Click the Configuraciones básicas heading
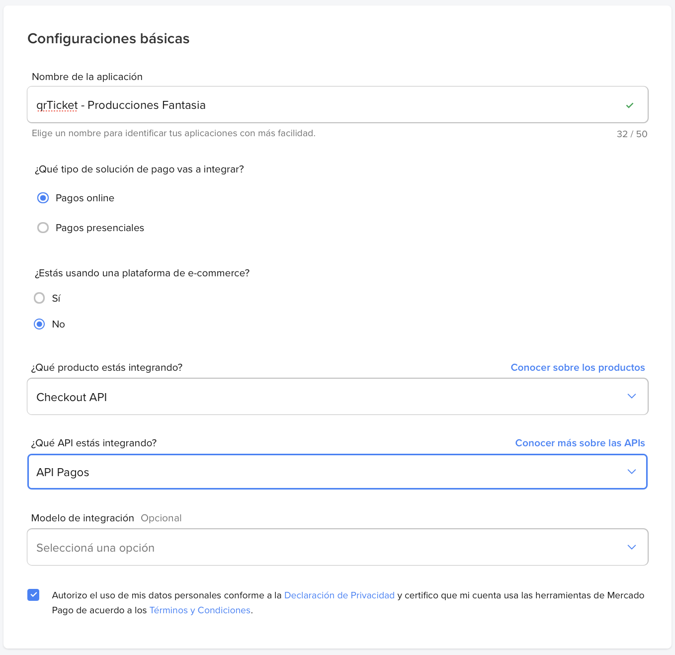The height and width of the screenshot is (655, 675). pos(108,38)
